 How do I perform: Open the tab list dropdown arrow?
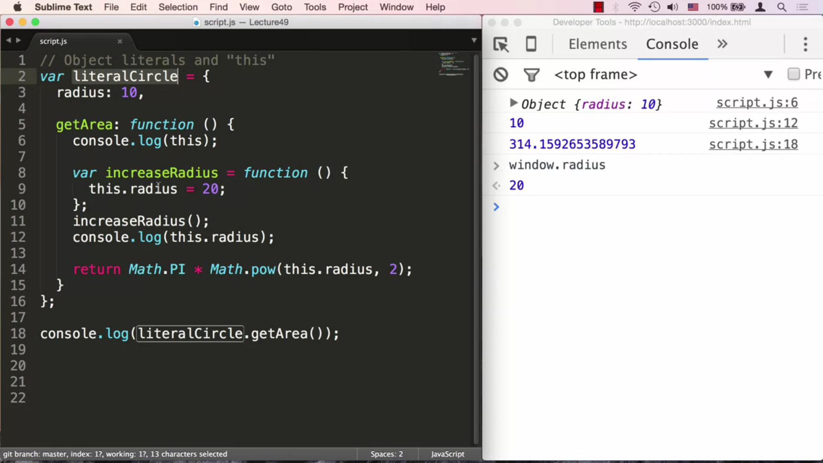point(474,41)
